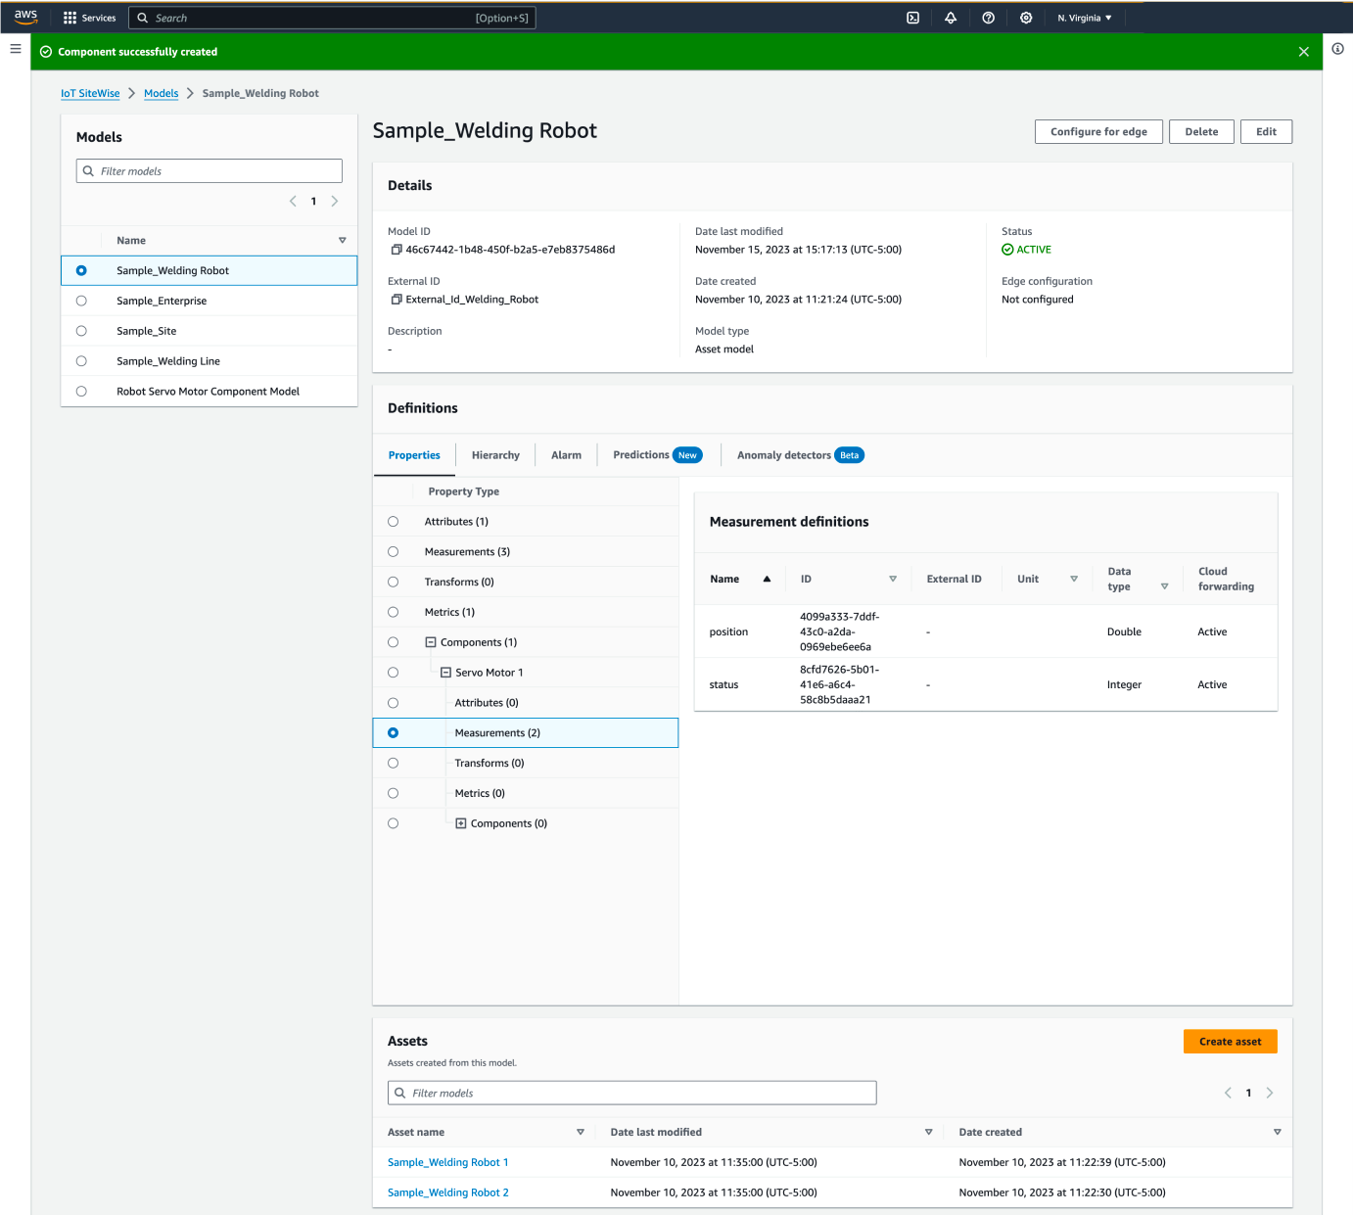
Task: Select Transforms (0) in the property tree
Action: 393,582
